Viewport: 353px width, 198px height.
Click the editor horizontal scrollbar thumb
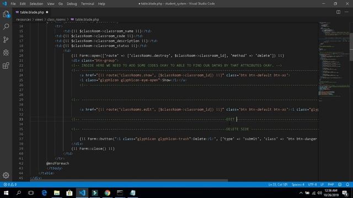129,180
